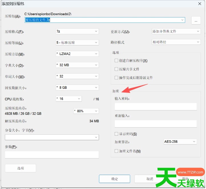Enable the 显示密码(S) checkbox
The width and height of the screenshot is (206, 189).
point(116,134)
